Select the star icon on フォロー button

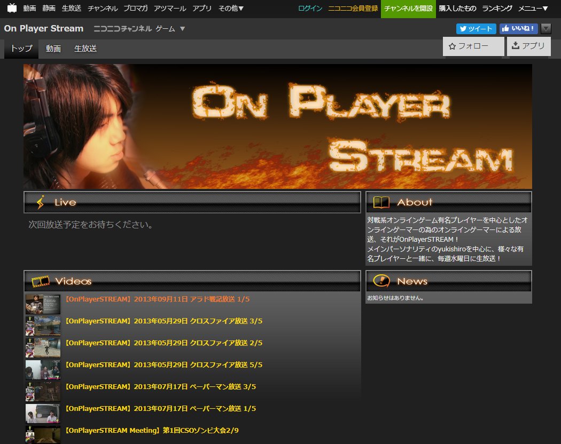(453, 46)
